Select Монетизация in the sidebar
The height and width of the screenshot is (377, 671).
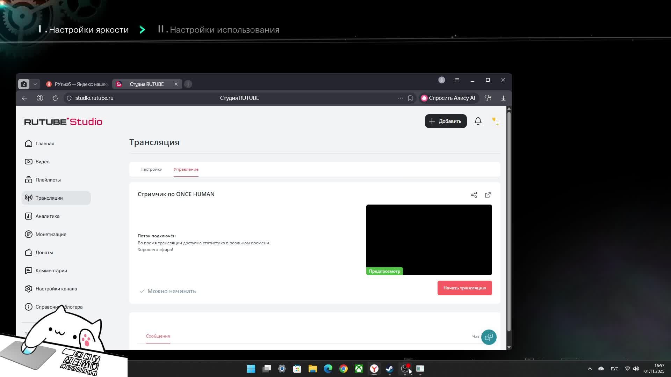coord(51,234)
